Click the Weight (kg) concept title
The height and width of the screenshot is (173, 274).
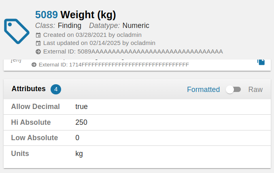(x=88, y=15)
